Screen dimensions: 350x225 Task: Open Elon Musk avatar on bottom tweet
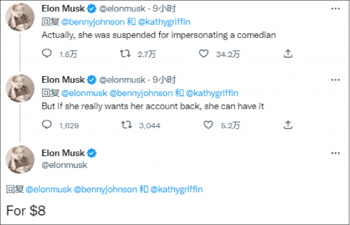click(20, 160)
